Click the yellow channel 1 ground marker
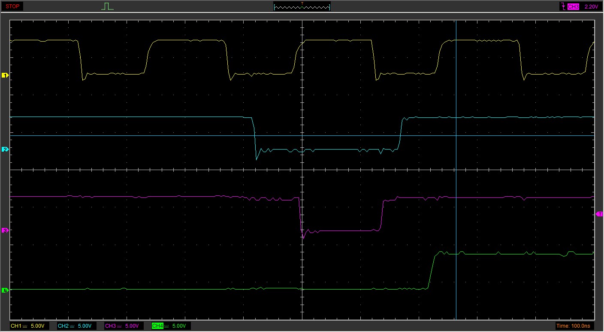This screenshot has width=604, height=332. 5,75
